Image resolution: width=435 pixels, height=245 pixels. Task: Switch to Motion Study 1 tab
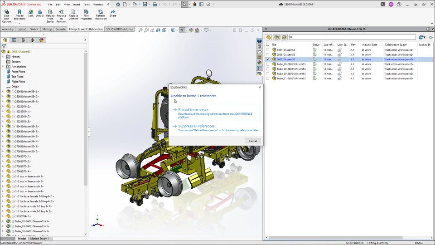(x=39, y=239)
